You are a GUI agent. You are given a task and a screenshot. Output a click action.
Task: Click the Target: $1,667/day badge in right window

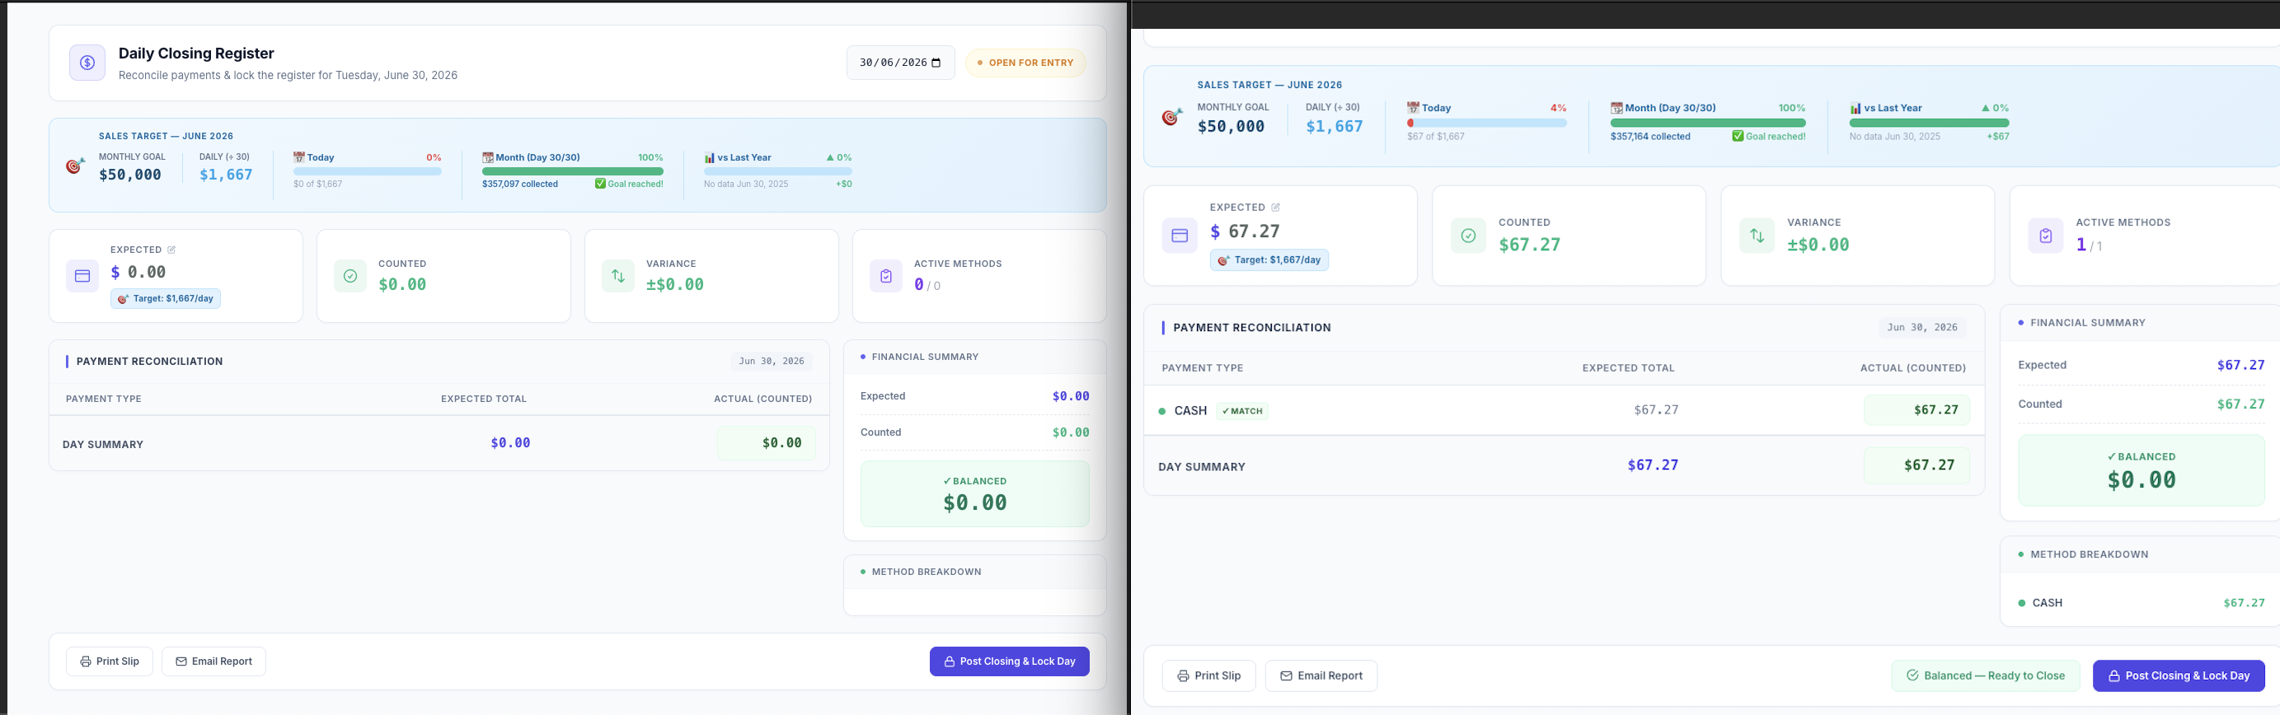click(x=1269, y=260)
